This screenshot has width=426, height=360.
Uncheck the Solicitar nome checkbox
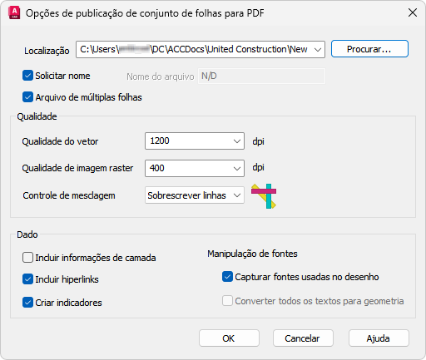click(27, 76)
